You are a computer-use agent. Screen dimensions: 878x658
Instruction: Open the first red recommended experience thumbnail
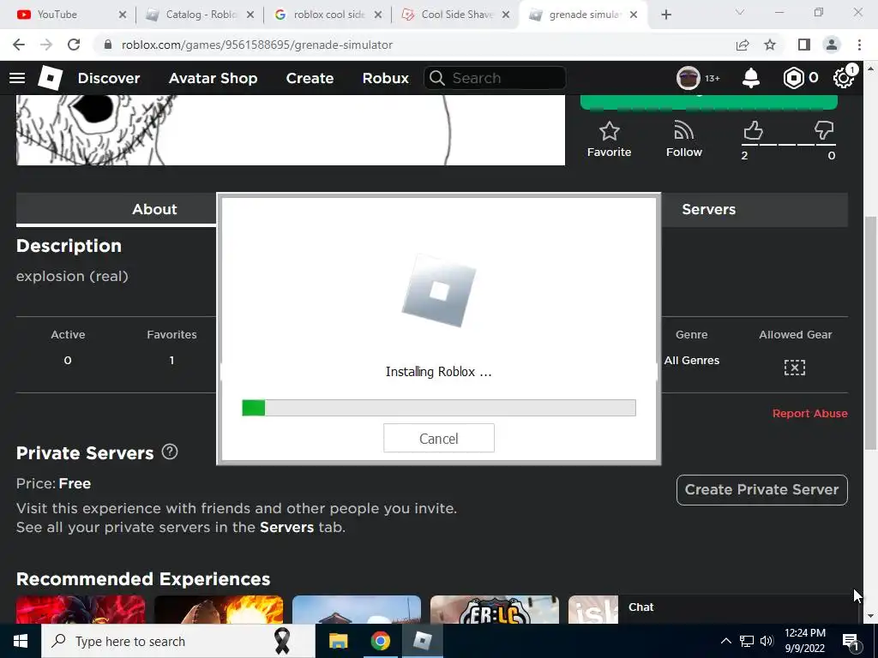tap(81, 609)
